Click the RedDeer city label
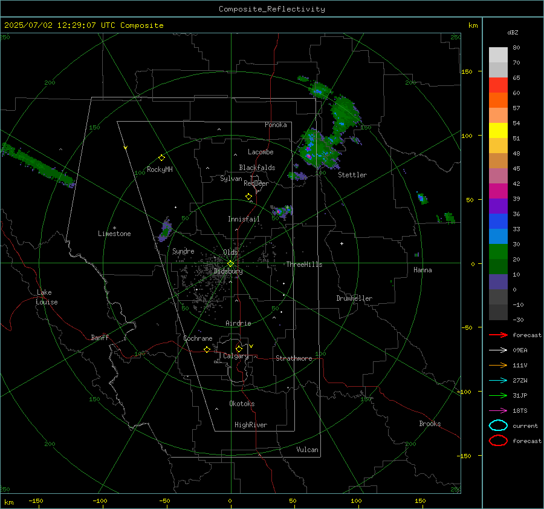 pyautogui.click(x=256, y=183)
